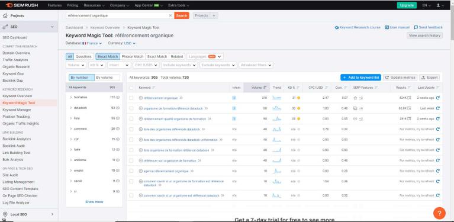
Task: Sort by Last Update column sort icon
Action: (x=437, y=88)
